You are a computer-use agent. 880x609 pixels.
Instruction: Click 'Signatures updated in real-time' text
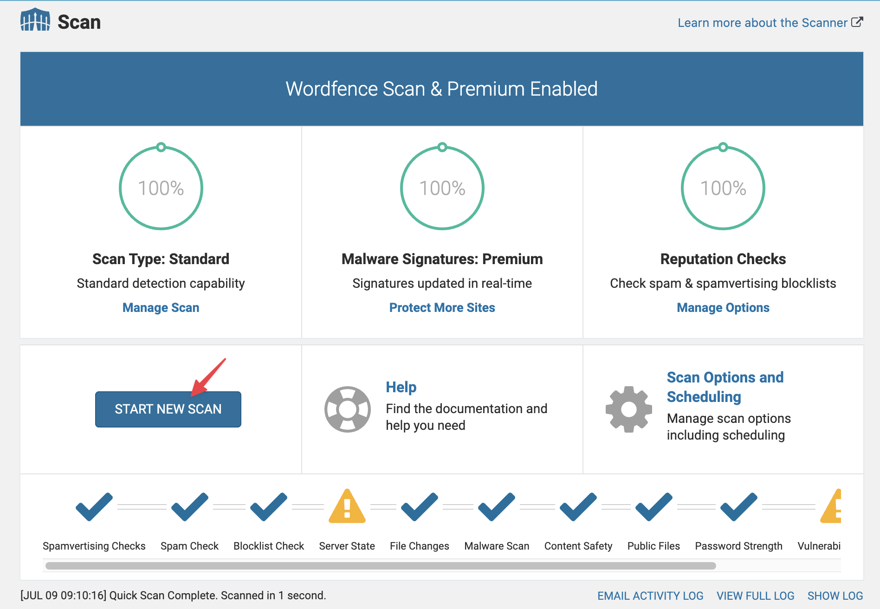(x=442, y=284)
